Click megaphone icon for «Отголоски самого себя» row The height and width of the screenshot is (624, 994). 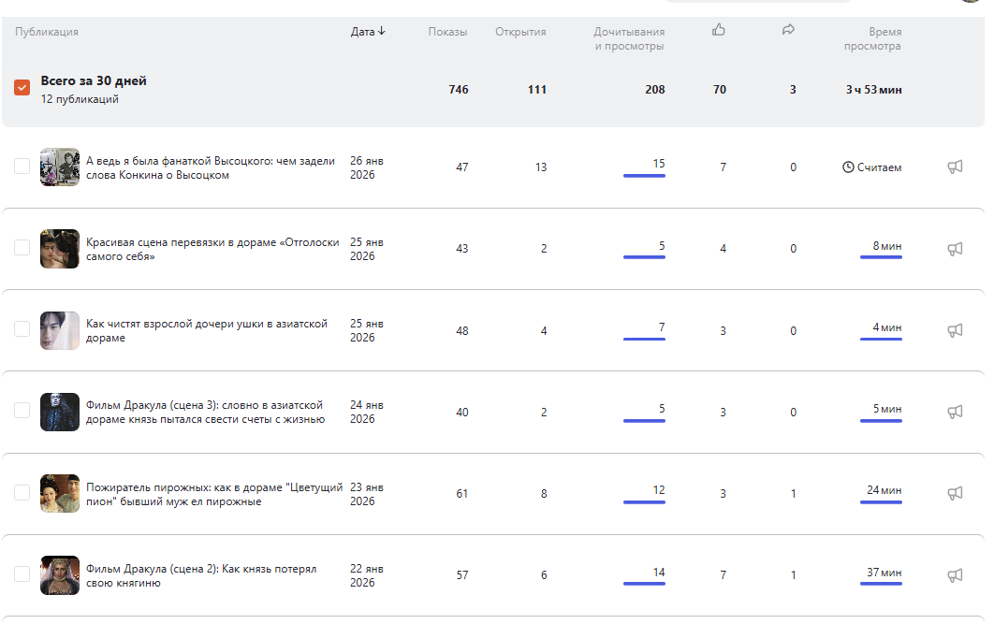955,249
